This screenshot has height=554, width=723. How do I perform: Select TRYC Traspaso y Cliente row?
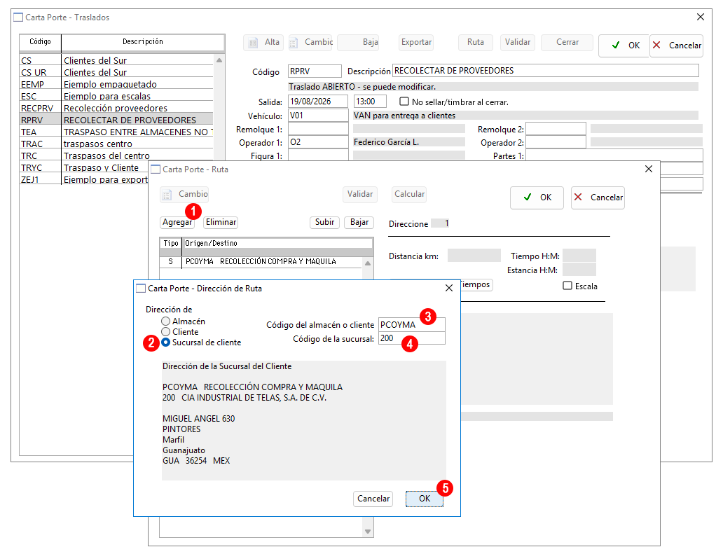pyautogui.click(x=84, y=168)
